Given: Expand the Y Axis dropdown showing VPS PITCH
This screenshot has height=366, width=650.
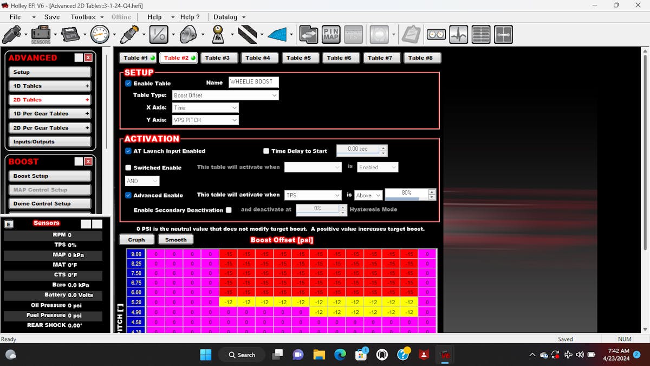Looking at the screenshot, I should 205,120.
